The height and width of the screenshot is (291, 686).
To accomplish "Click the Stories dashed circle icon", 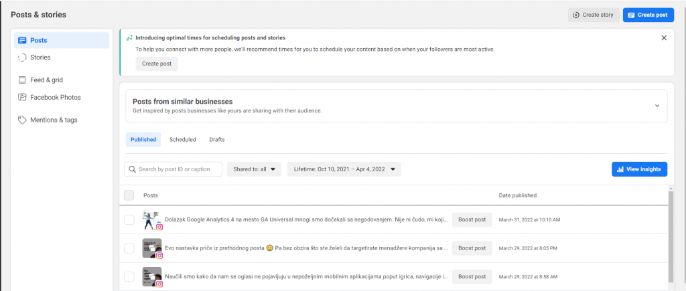I will (x=22, y=58).
